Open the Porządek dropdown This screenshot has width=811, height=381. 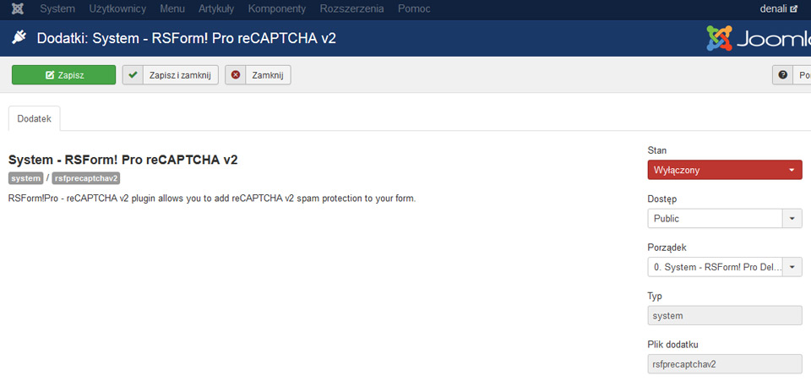(725, 267)
